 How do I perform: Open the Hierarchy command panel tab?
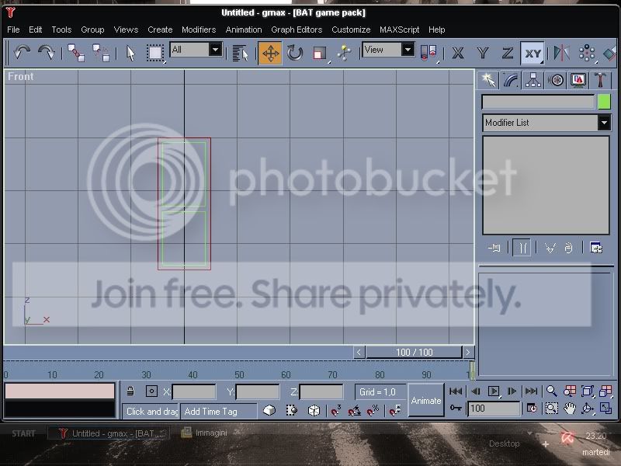pyautogui.click(x=533, y=81)
